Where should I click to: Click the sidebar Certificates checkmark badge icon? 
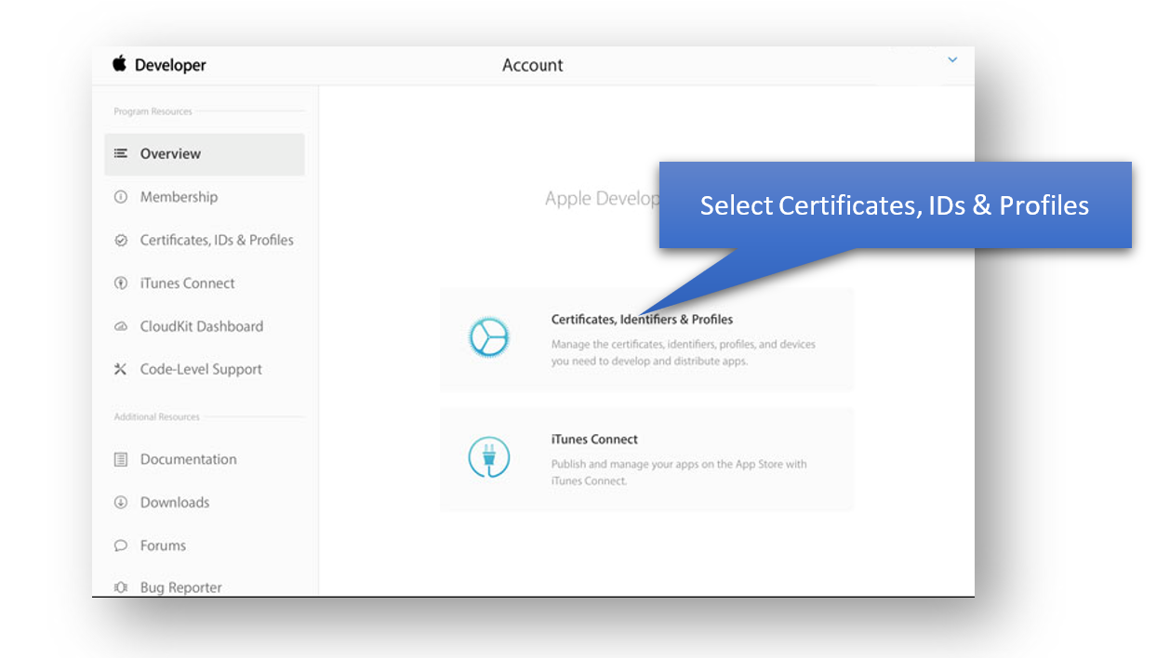point(121,240)
